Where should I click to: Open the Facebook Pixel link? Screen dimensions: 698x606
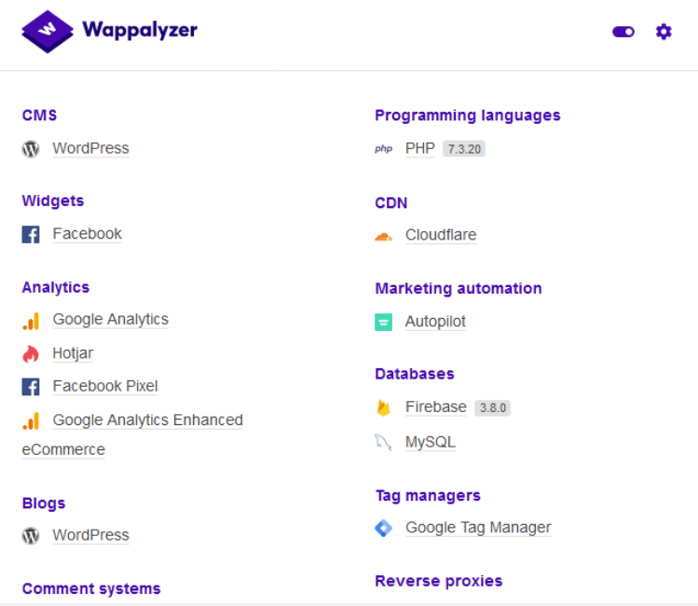click(x=105, y=386)
